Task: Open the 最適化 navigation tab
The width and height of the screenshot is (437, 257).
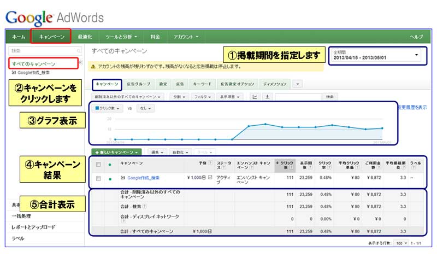Action: pos(85,37)
